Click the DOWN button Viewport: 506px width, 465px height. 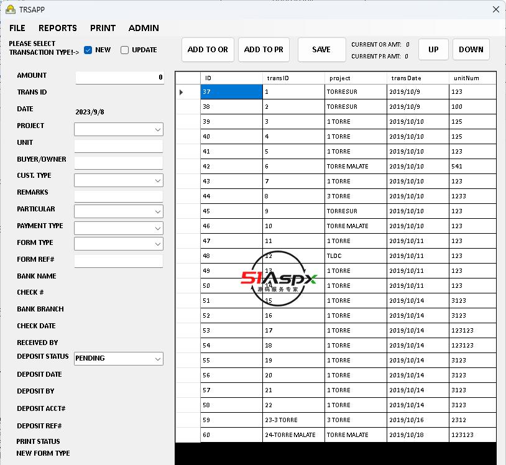click(471, 50)
